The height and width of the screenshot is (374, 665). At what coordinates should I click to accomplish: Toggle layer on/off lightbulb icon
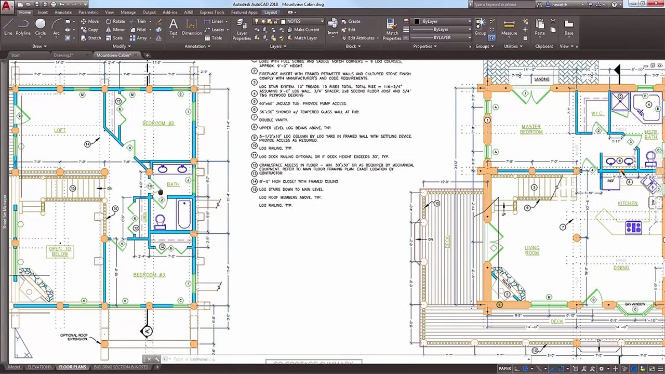[x=256, y=21]
